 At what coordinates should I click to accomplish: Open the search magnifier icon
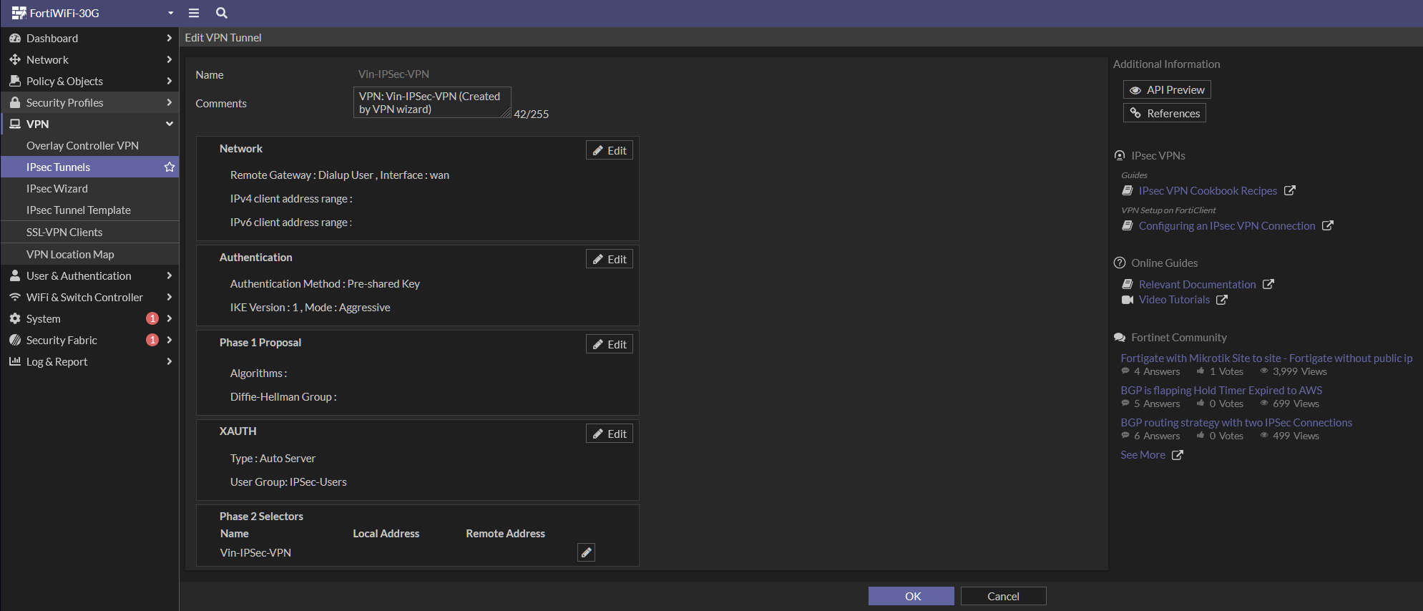[222, 13]
